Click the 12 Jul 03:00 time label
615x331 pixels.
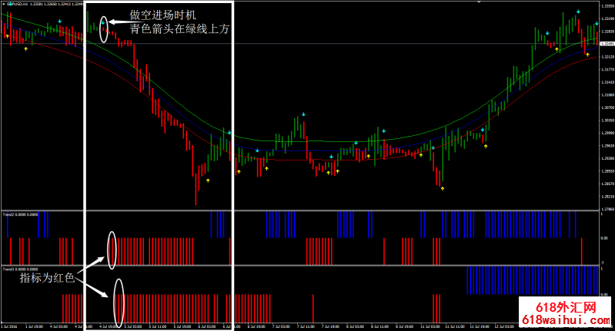click(x=504, y=326)
